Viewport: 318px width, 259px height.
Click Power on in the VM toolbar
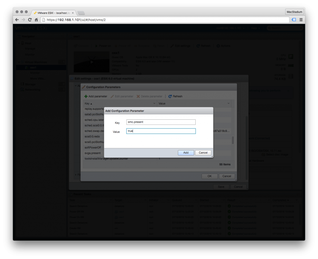click(103, 46)
